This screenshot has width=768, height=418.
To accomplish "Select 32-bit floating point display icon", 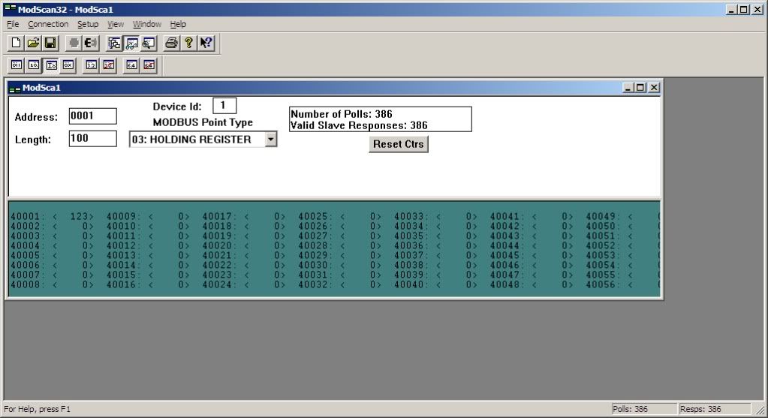I will (x=91, y=65).
